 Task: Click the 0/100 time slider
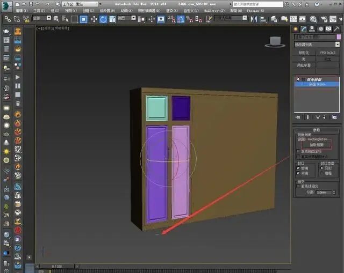coord(57,267)
